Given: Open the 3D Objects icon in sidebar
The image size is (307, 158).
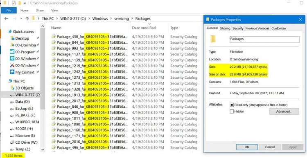Looking at the screenshot, I should tap(12, 88).
